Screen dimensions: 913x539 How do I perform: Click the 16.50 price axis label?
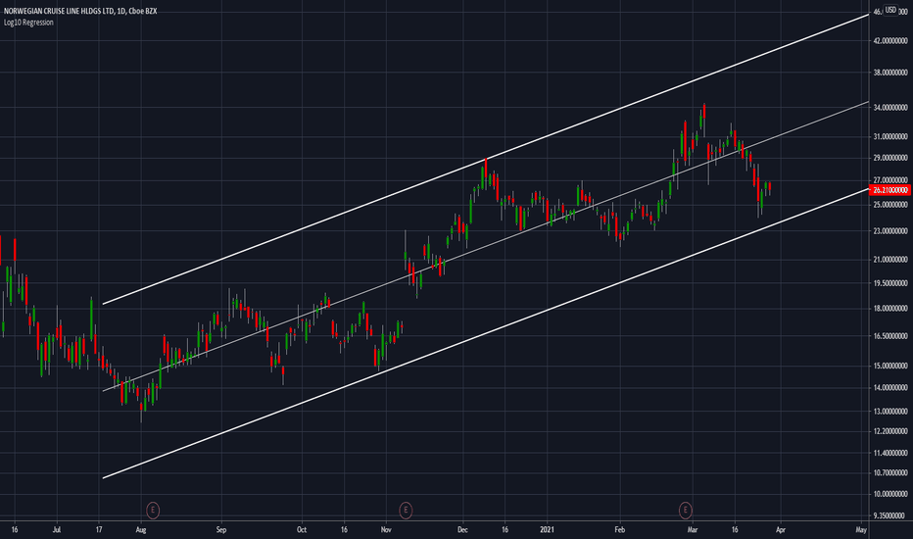click(890, 336)
